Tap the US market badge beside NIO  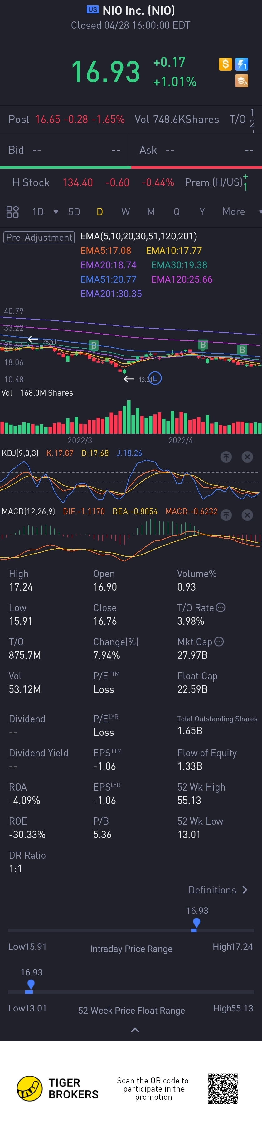click(x=93, y=9)
